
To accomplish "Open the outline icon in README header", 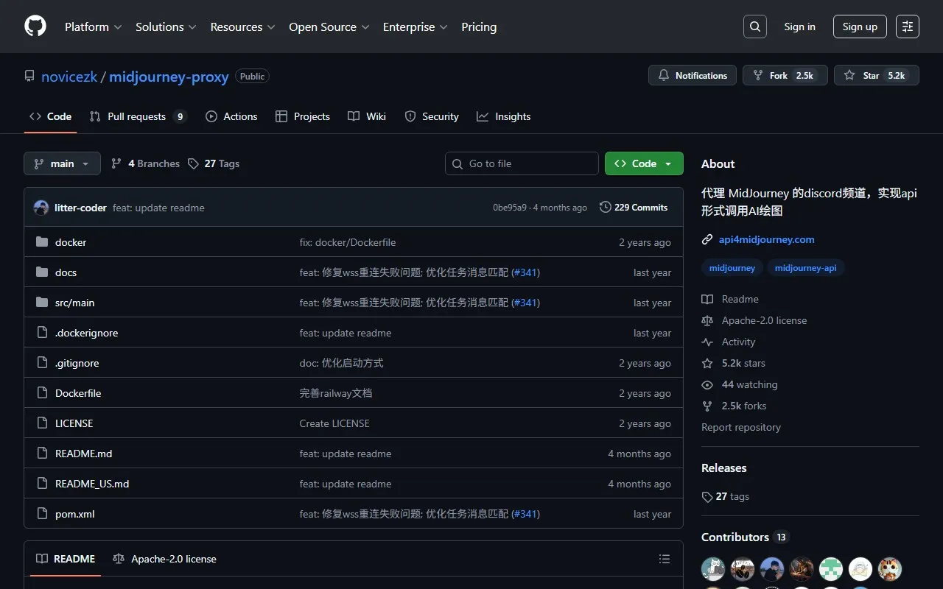I will tap(664, 559).
